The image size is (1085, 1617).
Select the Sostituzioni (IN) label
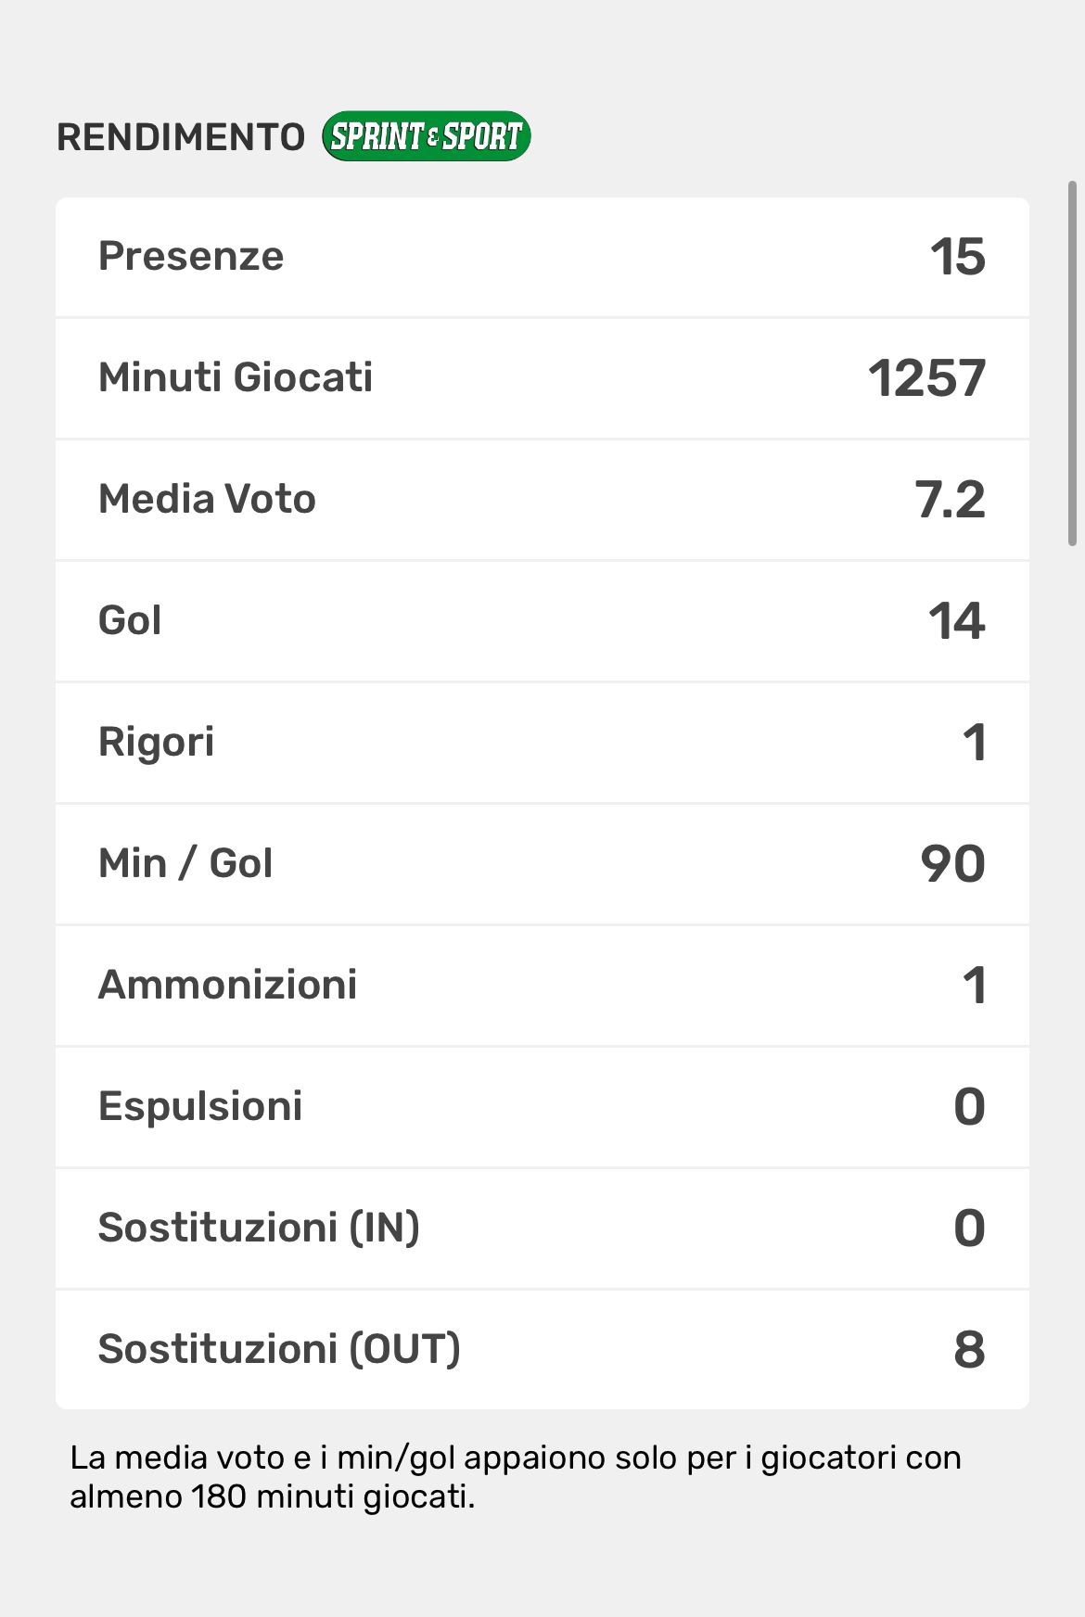pos(259,1228)
